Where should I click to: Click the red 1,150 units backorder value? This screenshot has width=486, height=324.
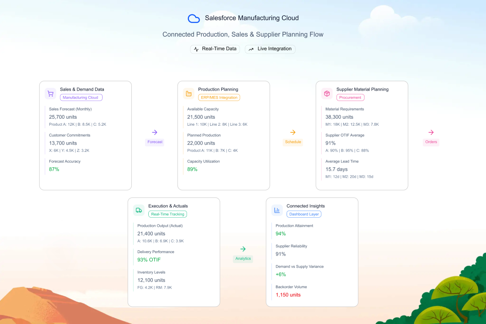pos(288,295)
